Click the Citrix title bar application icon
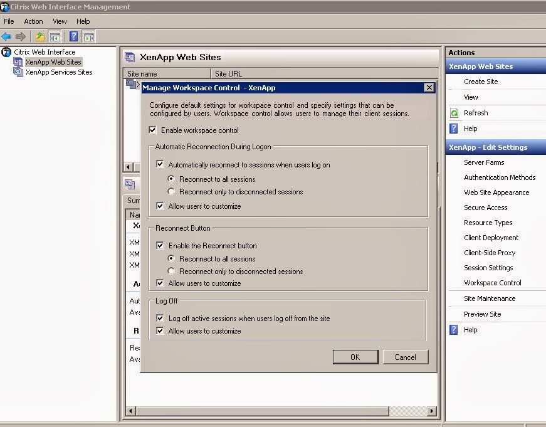 click(x=4, y=7)
